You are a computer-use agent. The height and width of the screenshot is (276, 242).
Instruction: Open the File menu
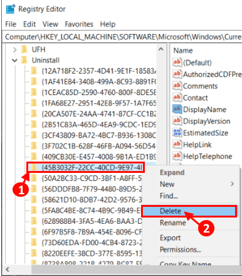click(11, 25)
